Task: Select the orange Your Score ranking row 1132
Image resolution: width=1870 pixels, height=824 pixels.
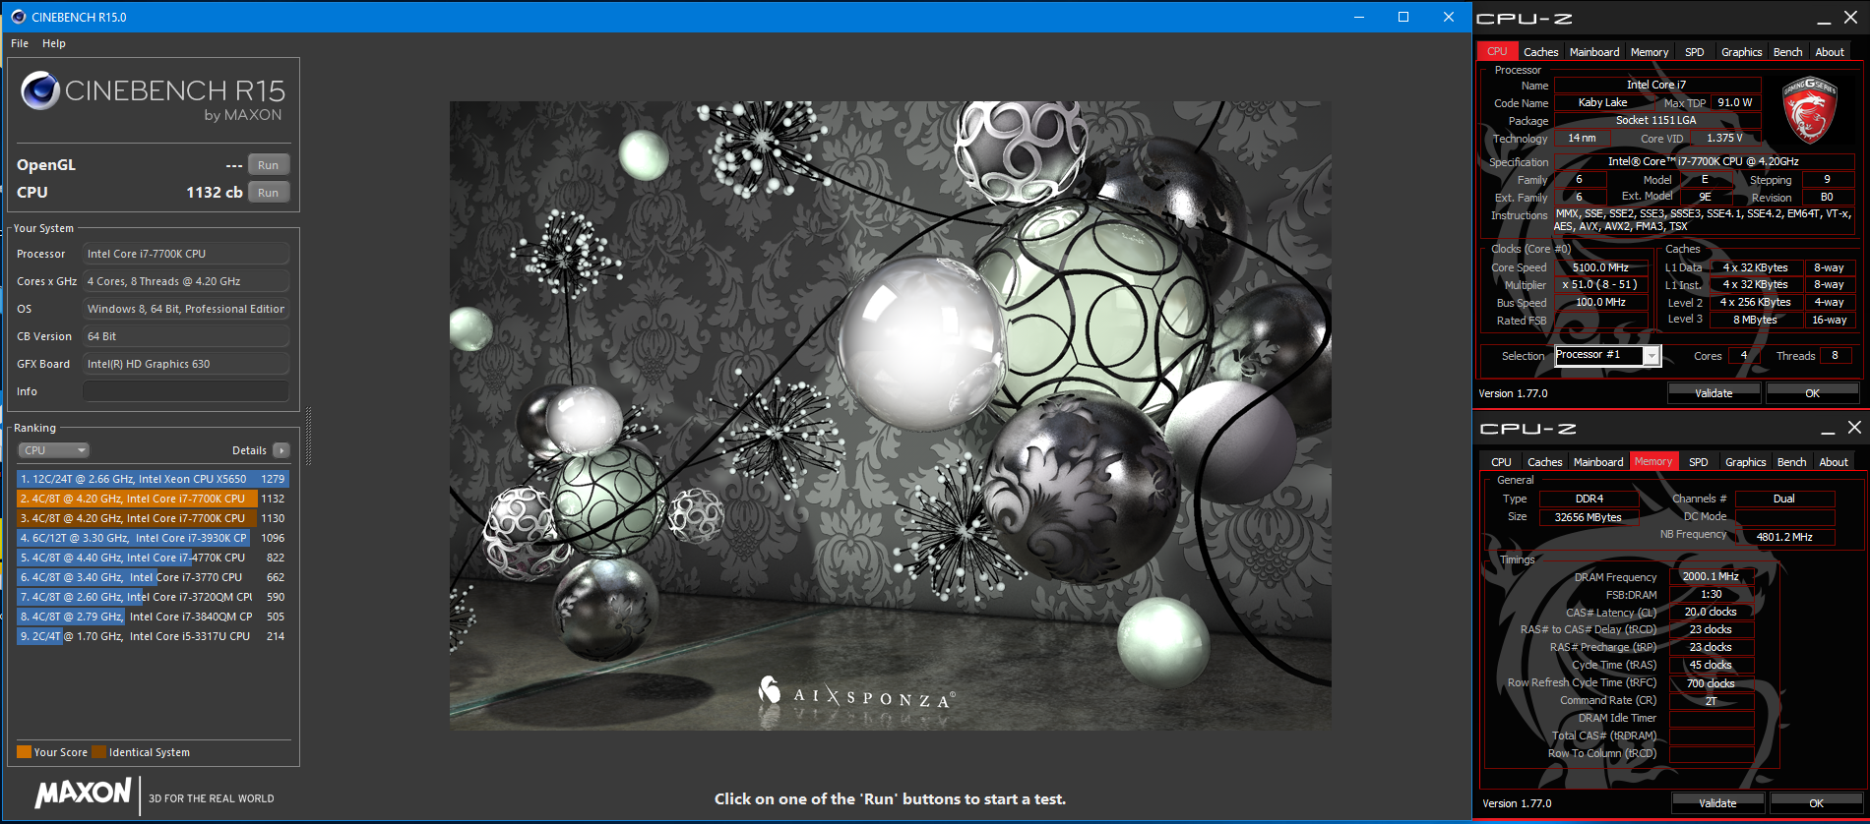Action: [153, 499]
